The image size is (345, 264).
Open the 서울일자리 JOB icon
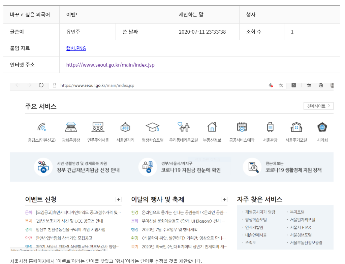tap(125, 127)
